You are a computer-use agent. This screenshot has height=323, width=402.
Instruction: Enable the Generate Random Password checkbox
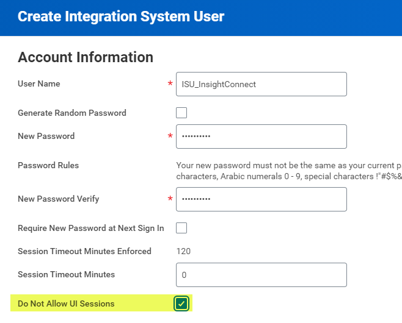pos(181,113)
